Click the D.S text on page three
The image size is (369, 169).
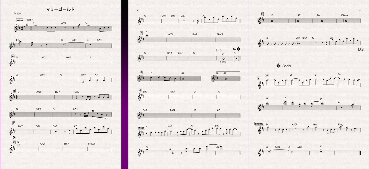[361, 49]
